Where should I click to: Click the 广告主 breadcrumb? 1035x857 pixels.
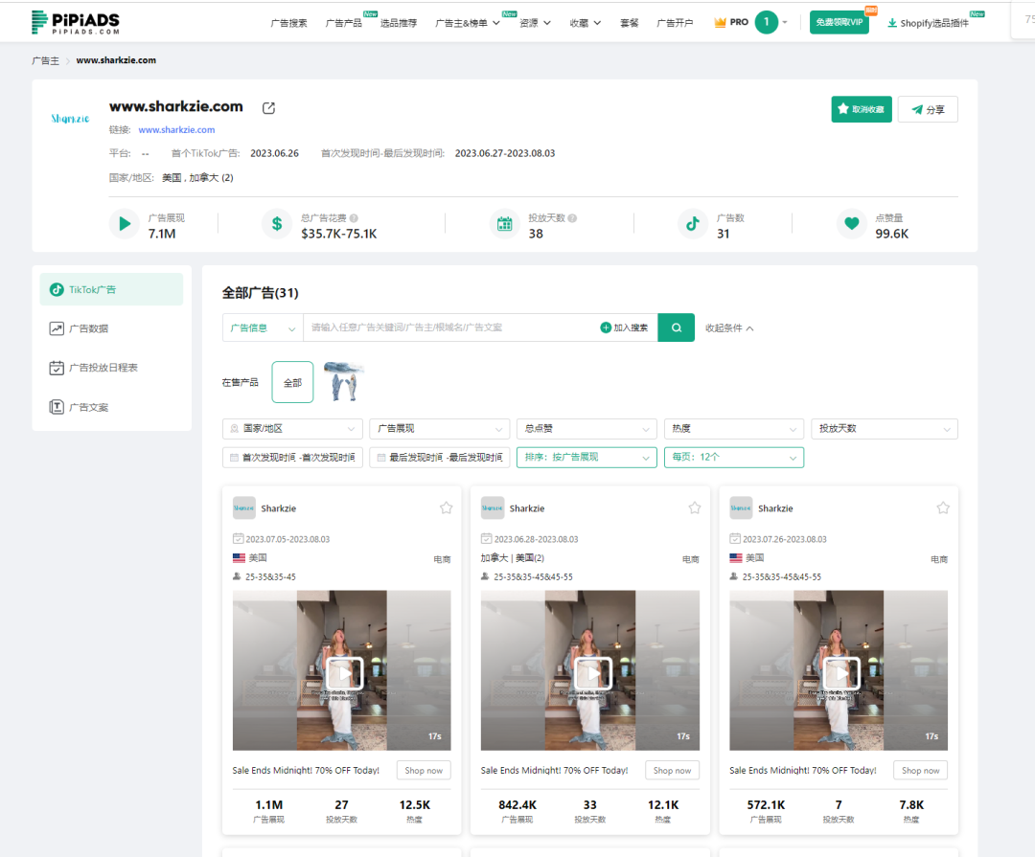(45, 60)
